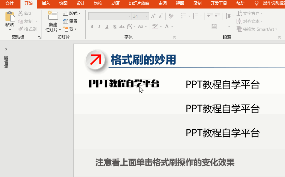Open the File (文件) tab

[10, 3]
